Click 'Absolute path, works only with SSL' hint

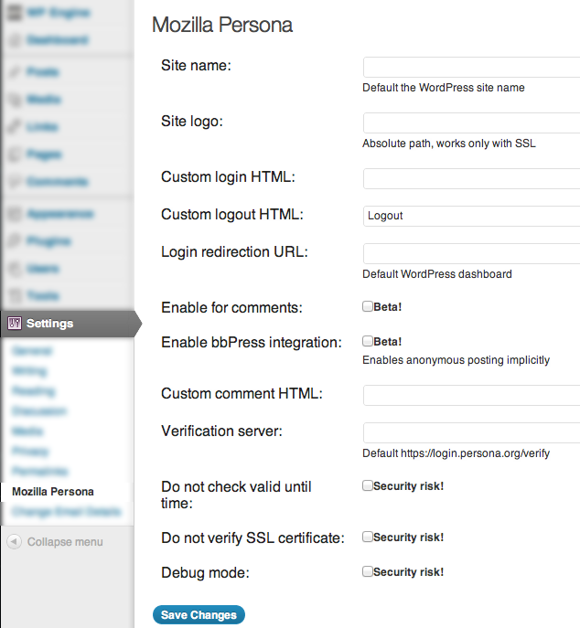449,144
